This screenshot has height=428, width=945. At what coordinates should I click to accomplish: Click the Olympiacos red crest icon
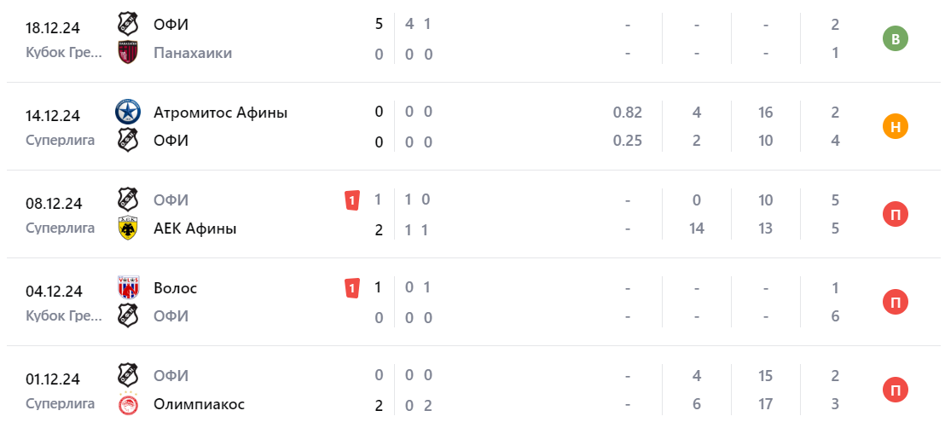tap(127, 404)
